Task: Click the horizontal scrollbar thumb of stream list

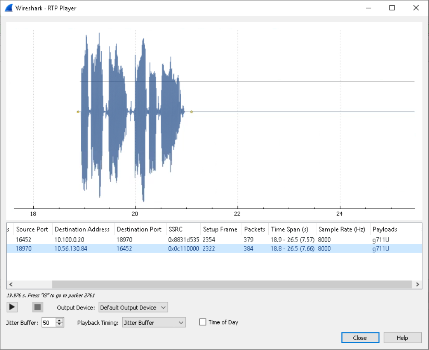Action: [232, 284]
